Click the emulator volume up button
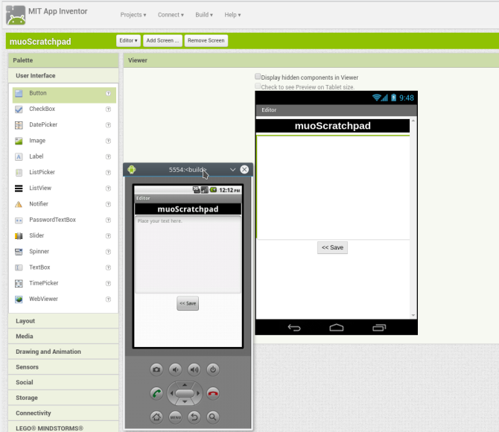 pos(194,369)
